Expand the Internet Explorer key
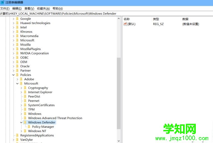 pyautogui.click(x=21, y=92)
